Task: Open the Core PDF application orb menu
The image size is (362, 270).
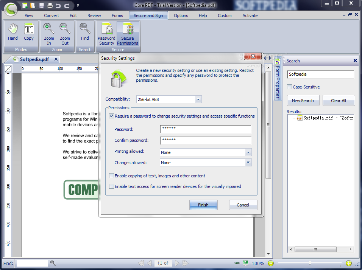Action: coord(11,9)
